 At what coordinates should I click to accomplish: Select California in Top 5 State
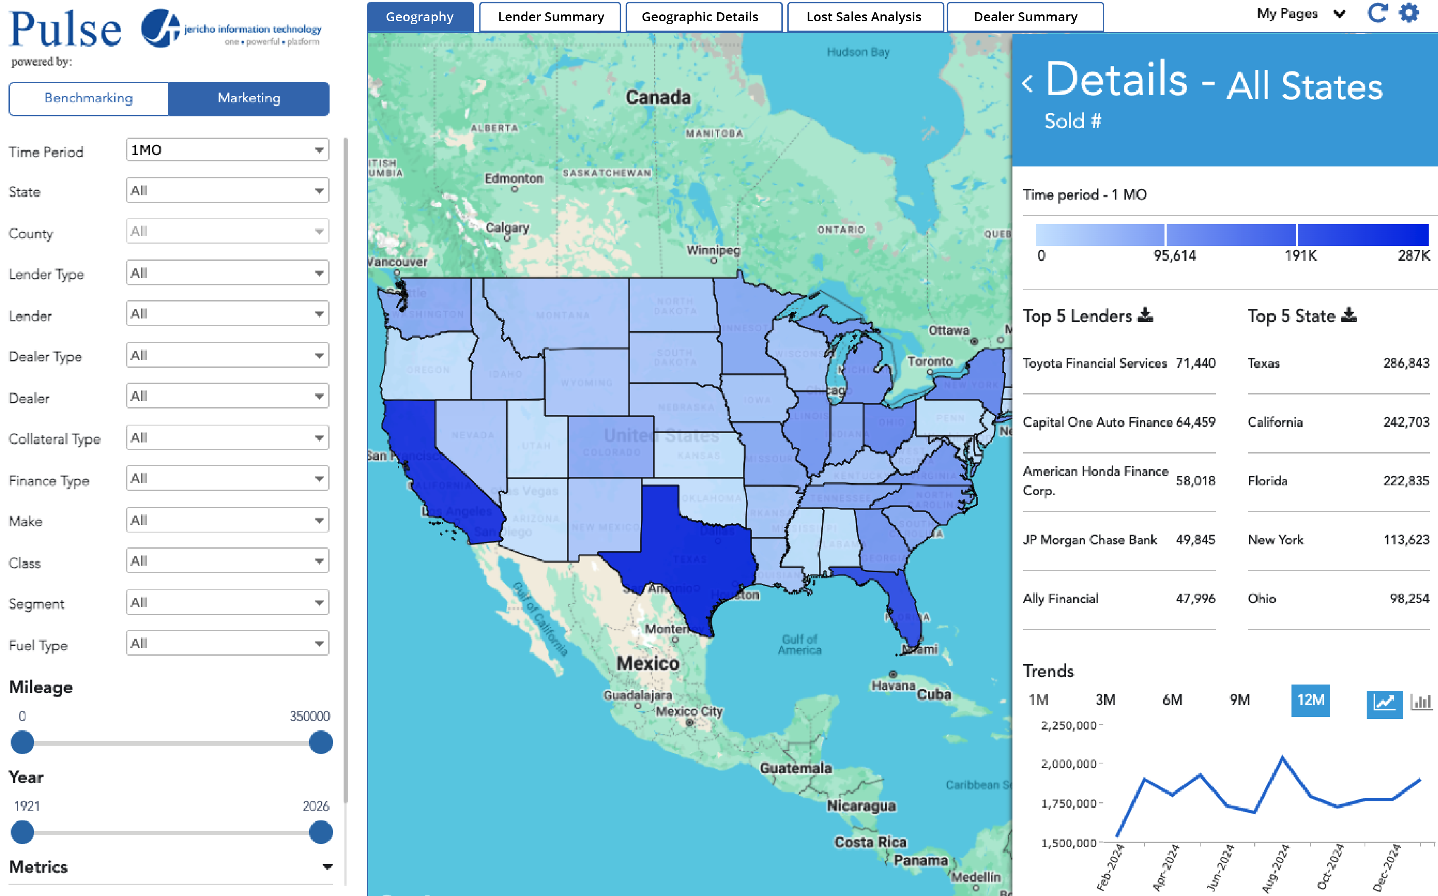click(1339, 422)
